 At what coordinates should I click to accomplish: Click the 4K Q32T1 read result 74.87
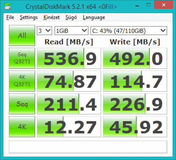click(69, 81)
